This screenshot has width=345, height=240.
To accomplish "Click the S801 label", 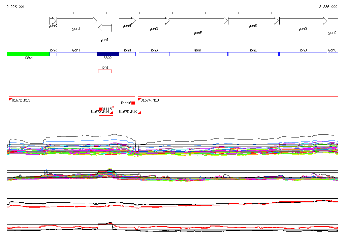I will (x=29, y=58).
